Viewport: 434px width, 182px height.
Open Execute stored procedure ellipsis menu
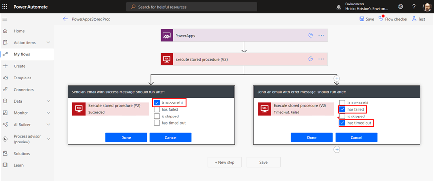(x=321, y=59)
